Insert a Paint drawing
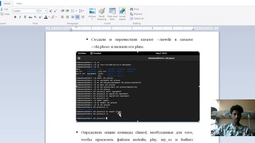 tap(102, 14)
